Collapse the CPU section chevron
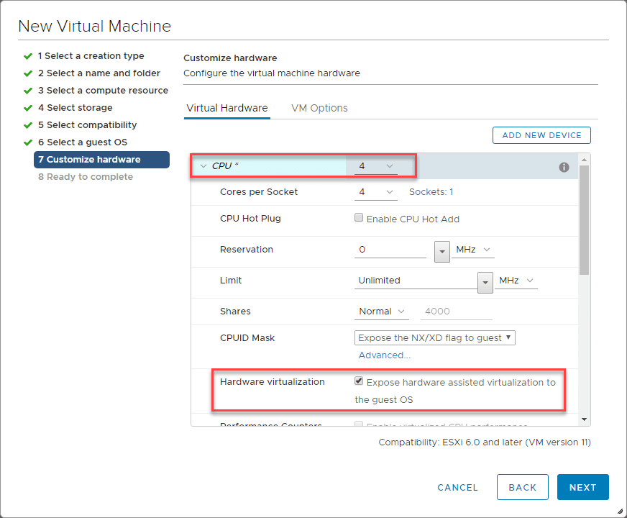627x518 pixels. (203, 166)
